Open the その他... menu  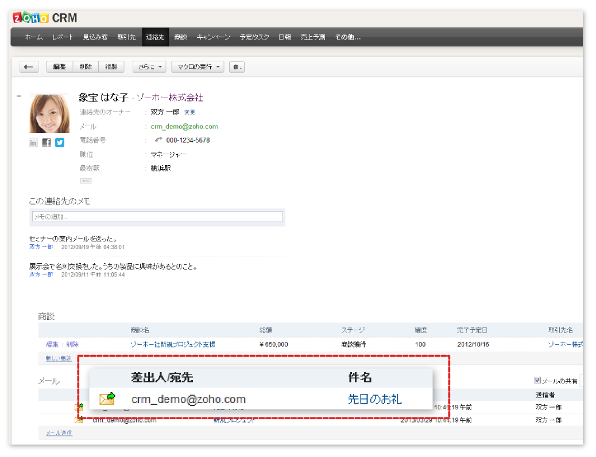coord(347,37)
